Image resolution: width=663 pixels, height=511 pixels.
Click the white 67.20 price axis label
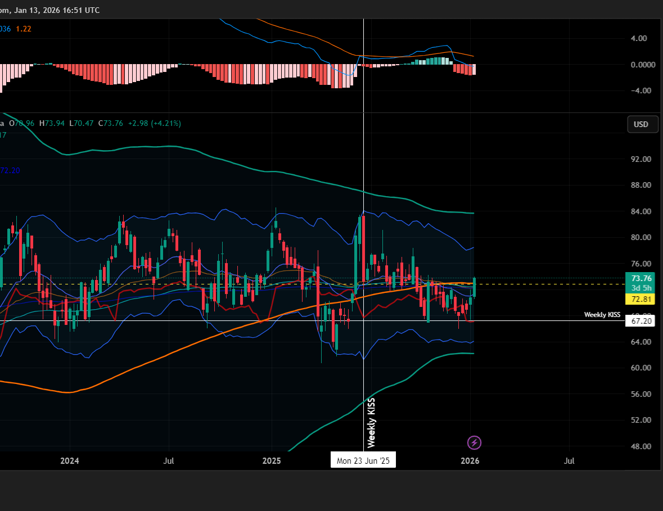[x=641, y=321]
